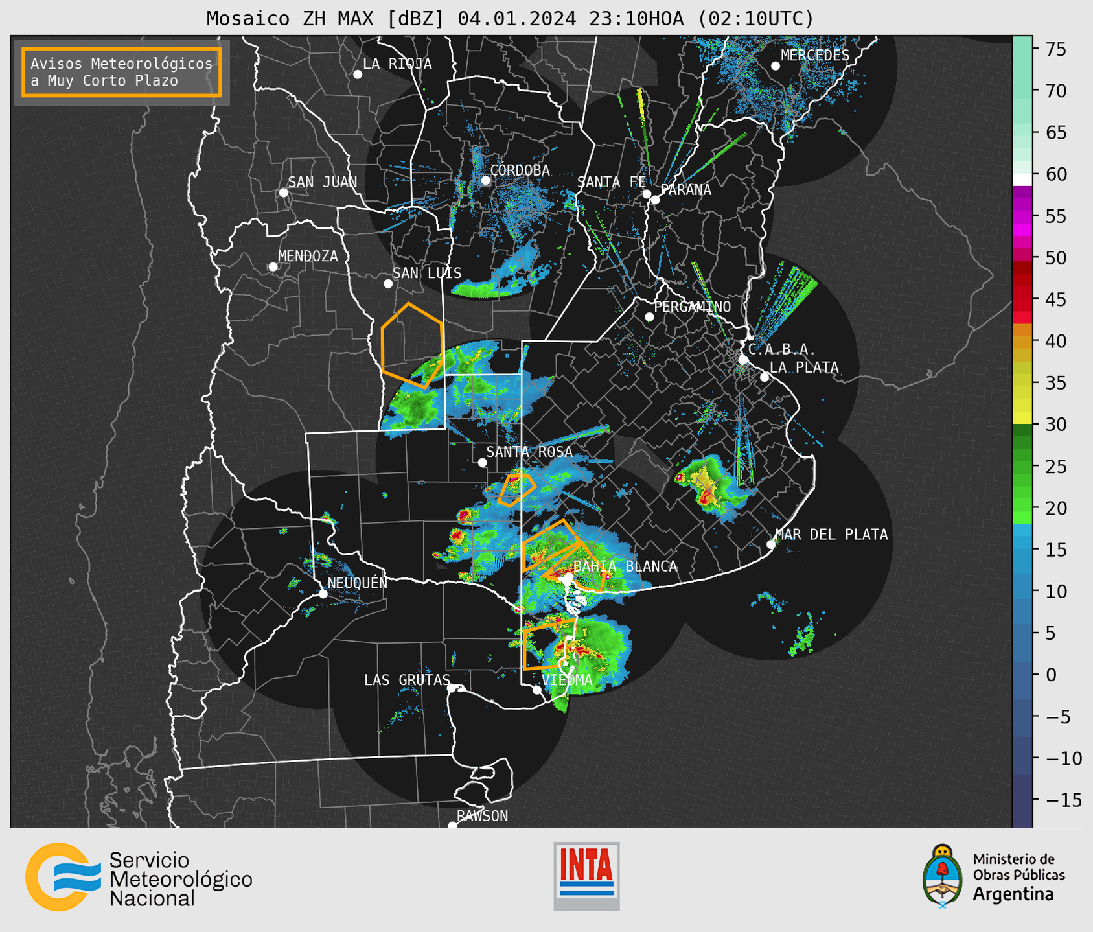This screenshot has height=932, width=1093.
Task: Click the 'SAN LUIS' city label
Action: click(x=427, y=273)
